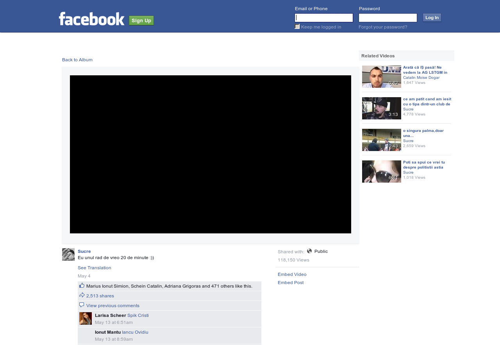Viewport: 500px width, 345px height.
Task: Open Larisa Scheer's avatar
Action: point(86,318)
